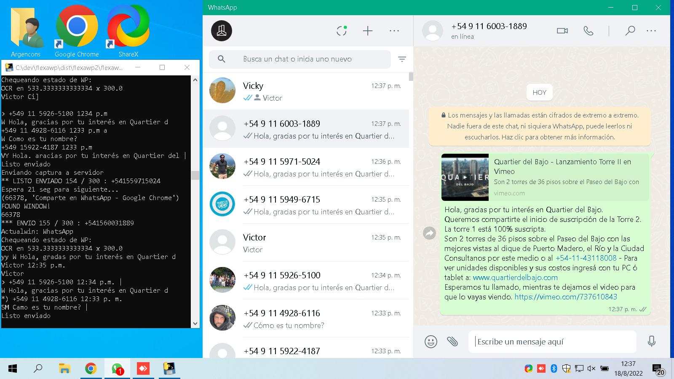This screenshot has width=674, height=379.
Task: Click the Quartier del Bajo link preview title
Action: coord(562,166)
